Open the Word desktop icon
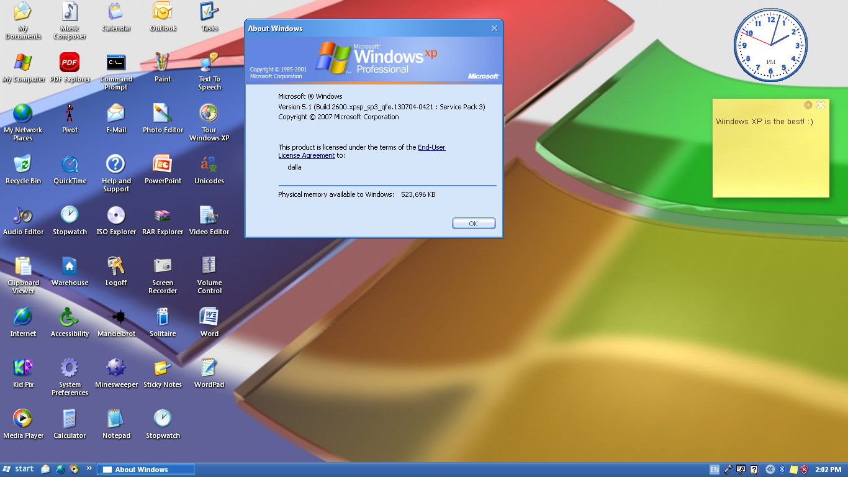This screenshot has height=477, width=848. [209, 322]
